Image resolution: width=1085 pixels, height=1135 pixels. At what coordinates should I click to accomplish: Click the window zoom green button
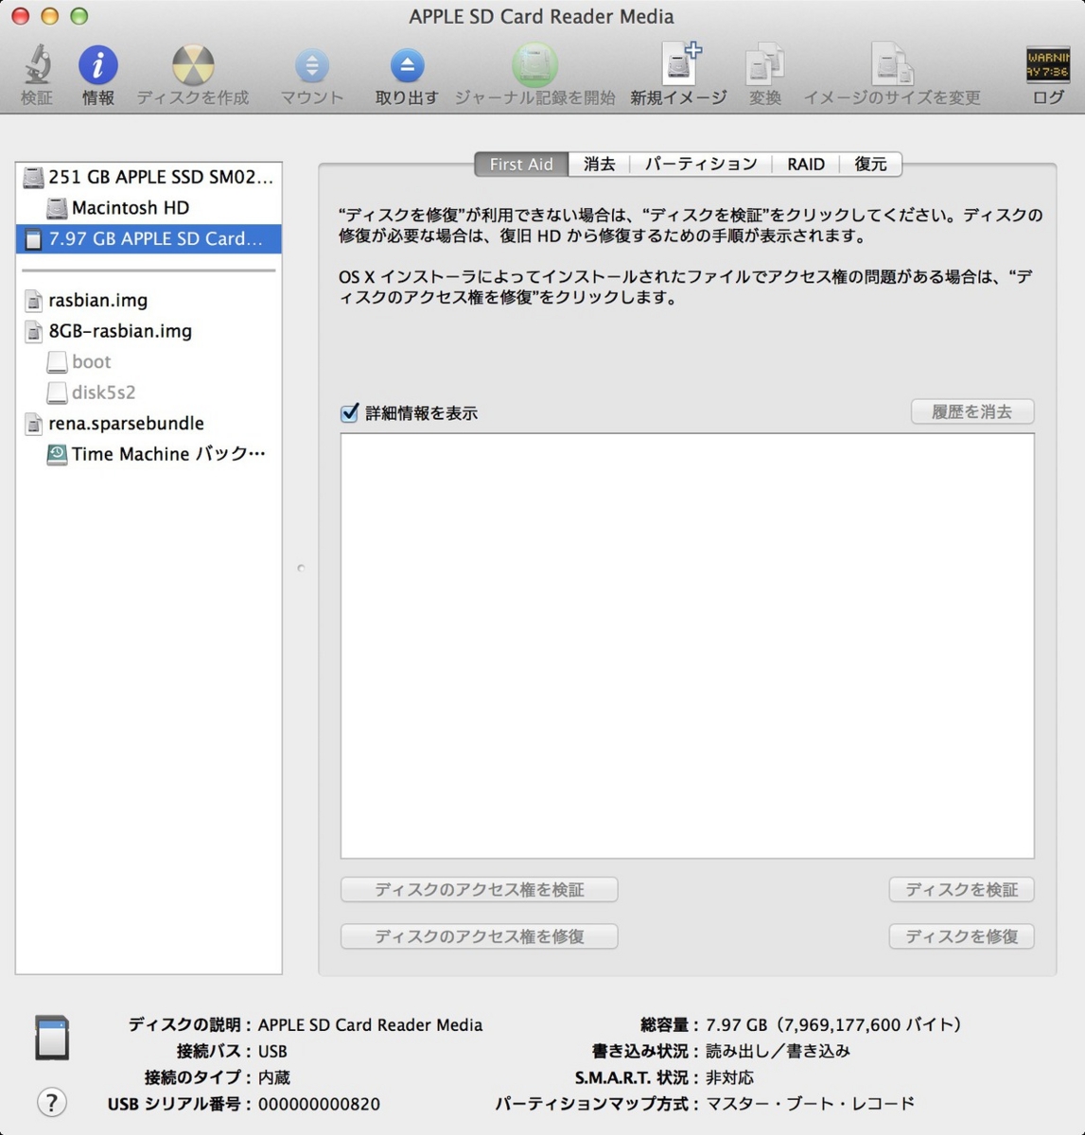(79, 16)
